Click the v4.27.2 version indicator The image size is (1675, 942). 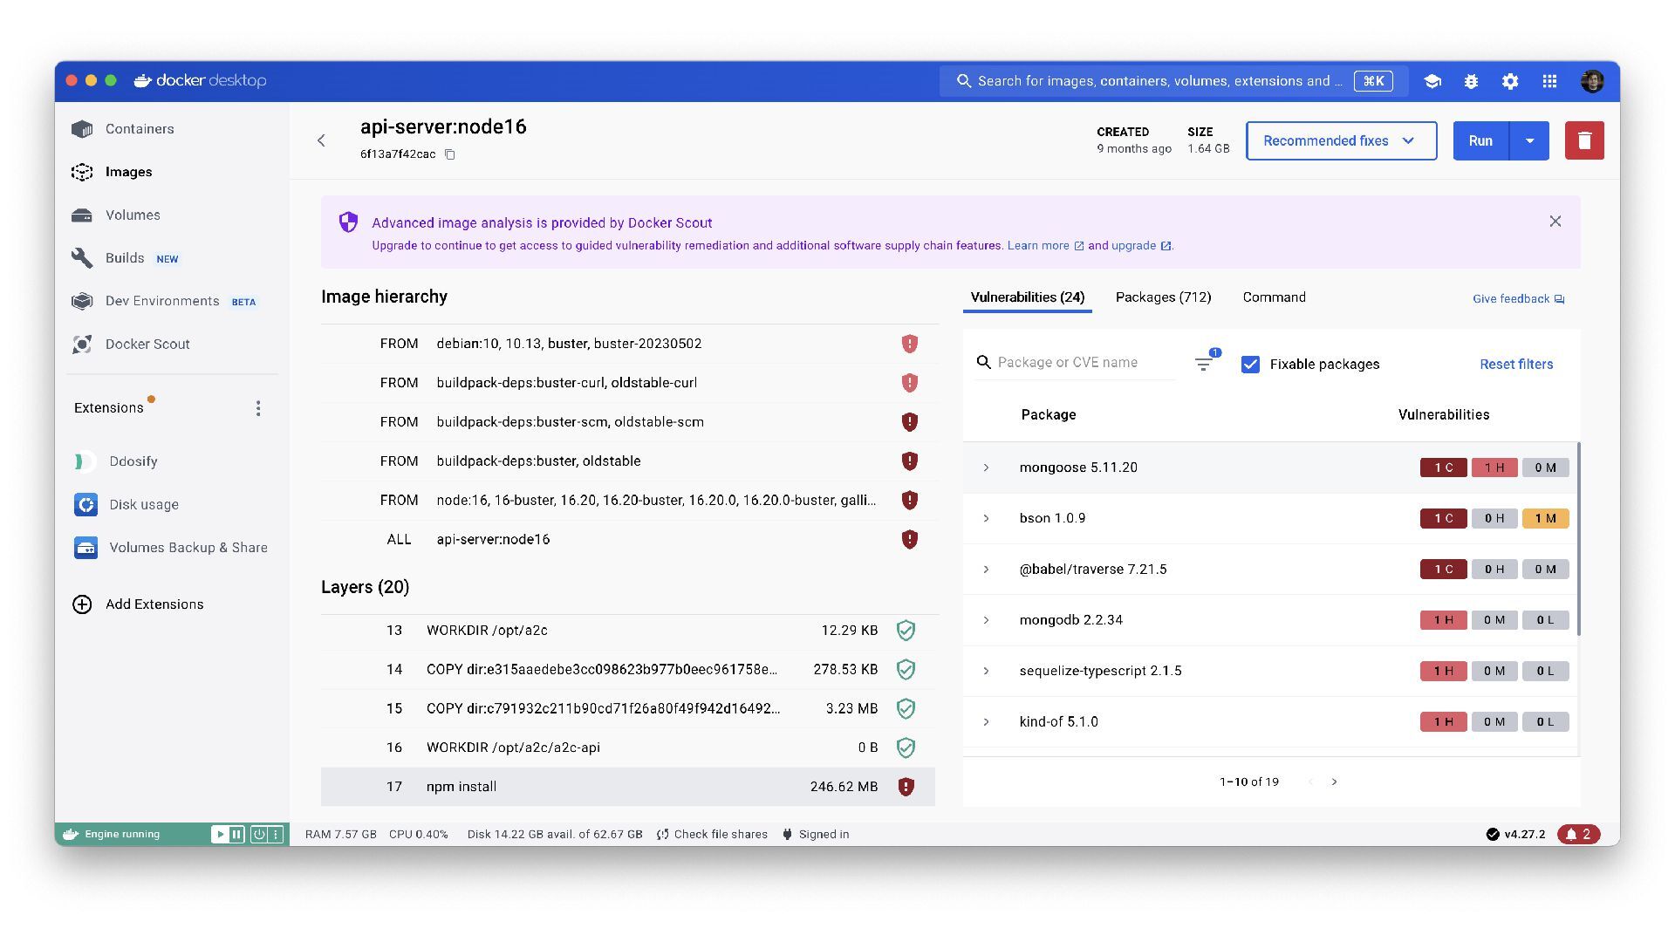tap(1515, 835)
